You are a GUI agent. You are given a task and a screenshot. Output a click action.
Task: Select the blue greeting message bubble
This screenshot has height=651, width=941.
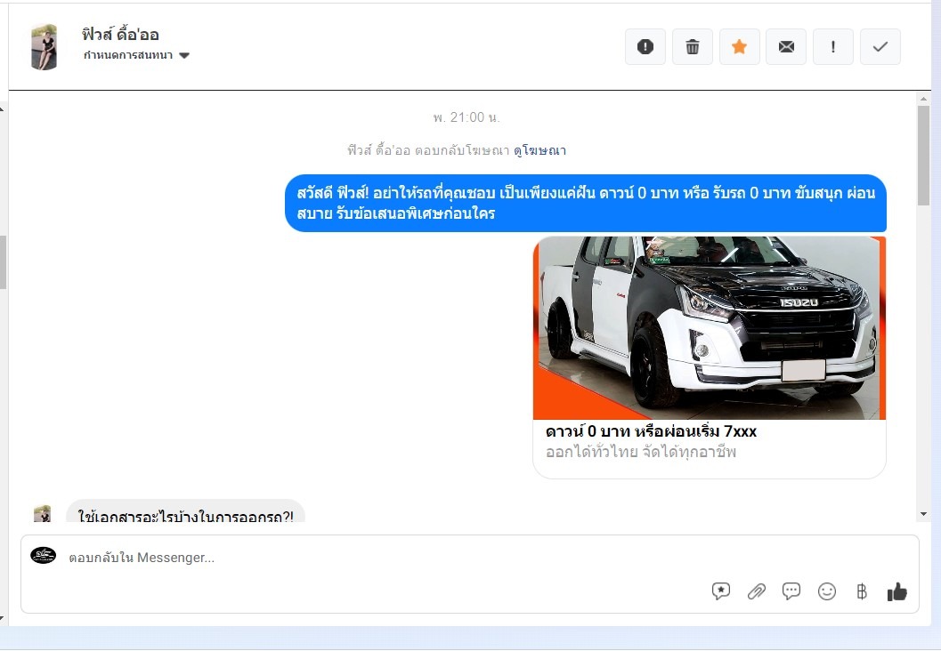(586, 203)
